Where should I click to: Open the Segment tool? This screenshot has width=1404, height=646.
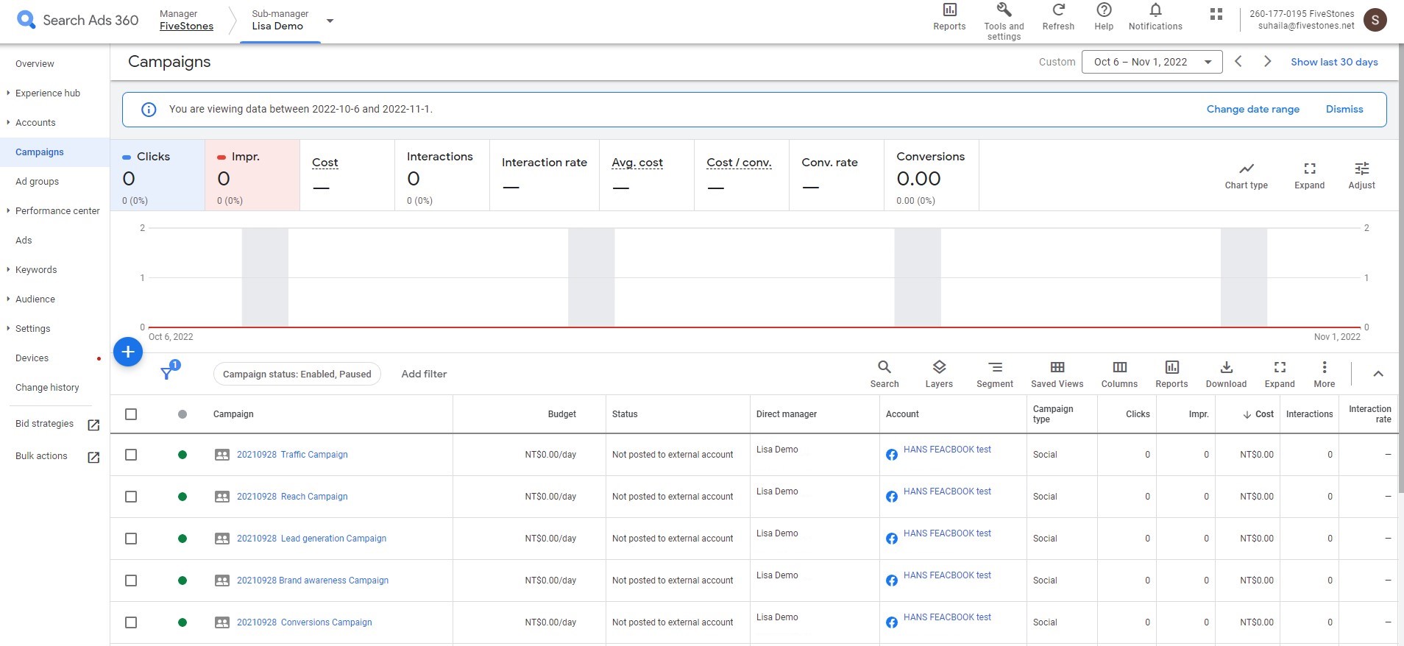[995, 374]
